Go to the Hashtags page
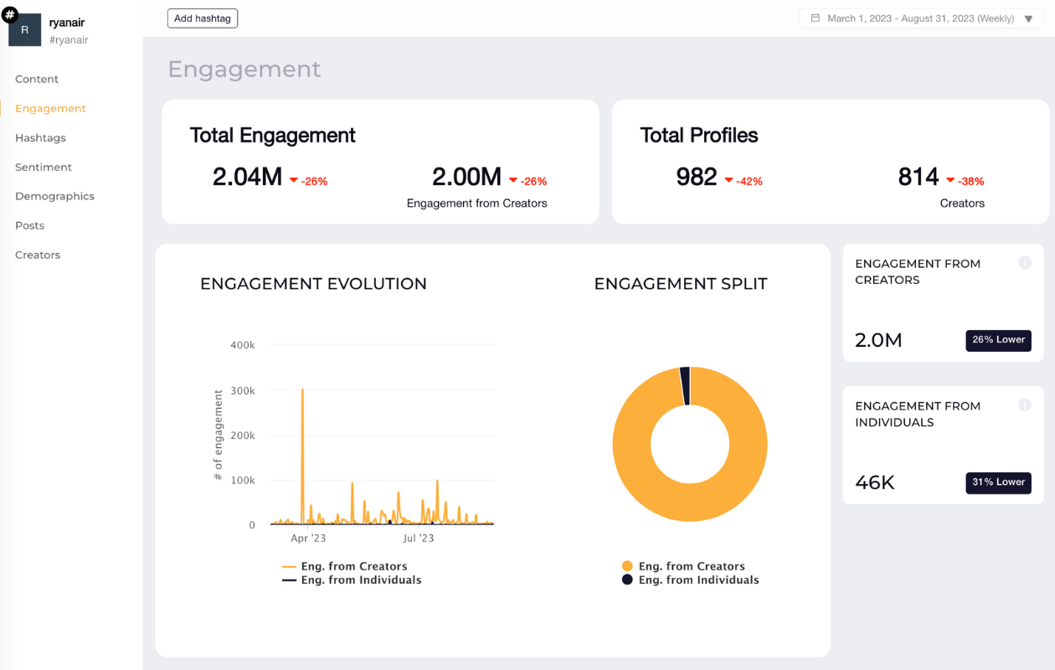This screenshot has width=1055, height=670. coord(40,137)
